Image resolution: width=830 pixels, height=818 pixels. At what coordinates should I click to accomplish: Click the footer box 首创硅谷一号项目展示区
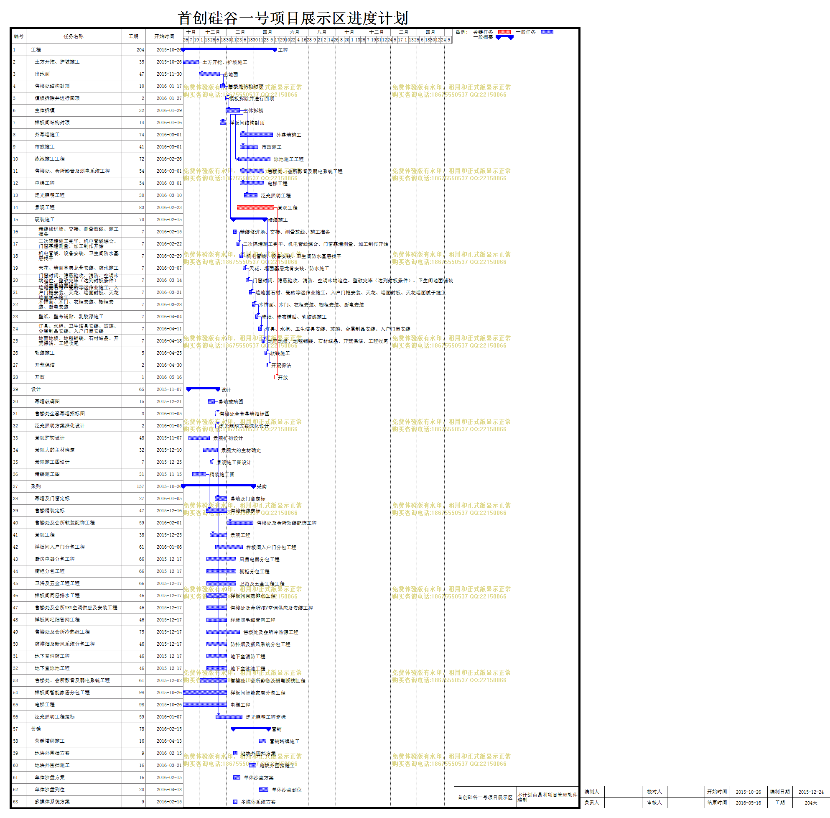click(x=485, y=798)
